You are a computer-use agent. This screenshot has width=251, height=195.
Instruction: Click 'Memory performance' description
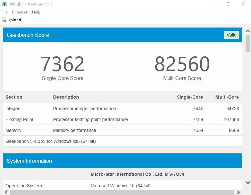coord(74,130)
